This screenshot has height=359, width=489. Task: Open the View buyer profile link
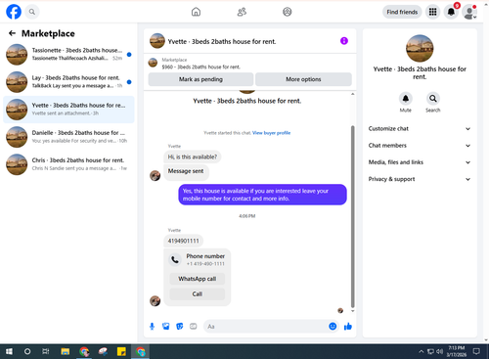click(271, 133)
